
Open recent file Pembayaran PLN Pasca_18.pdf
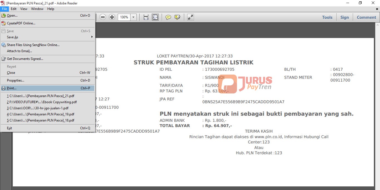click(48, 120)
